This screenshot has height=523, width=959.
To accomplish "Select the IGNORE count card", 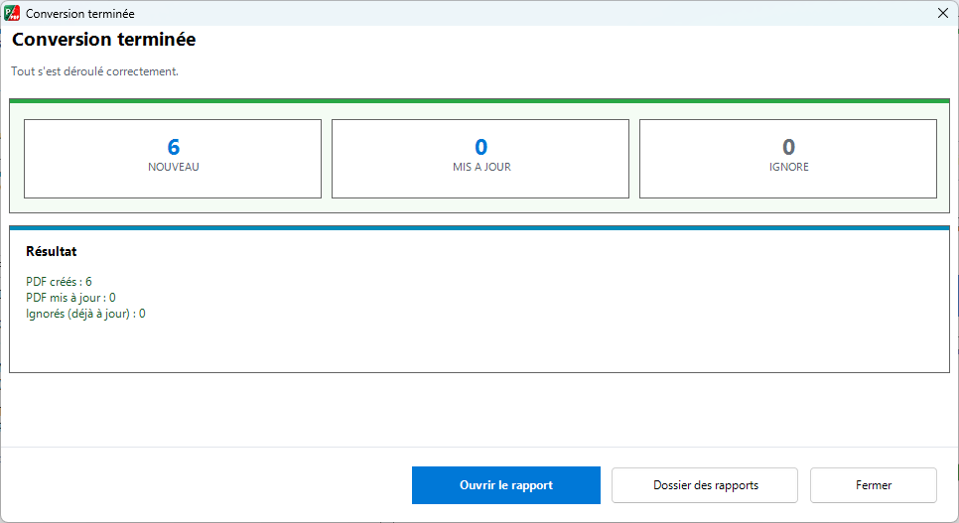I will click(x=788, y=159).
